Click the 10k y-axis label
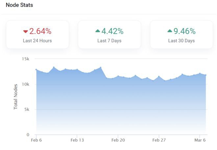This screenshot has height=150, width=217. pyautogui.click(x=26, y=84)
